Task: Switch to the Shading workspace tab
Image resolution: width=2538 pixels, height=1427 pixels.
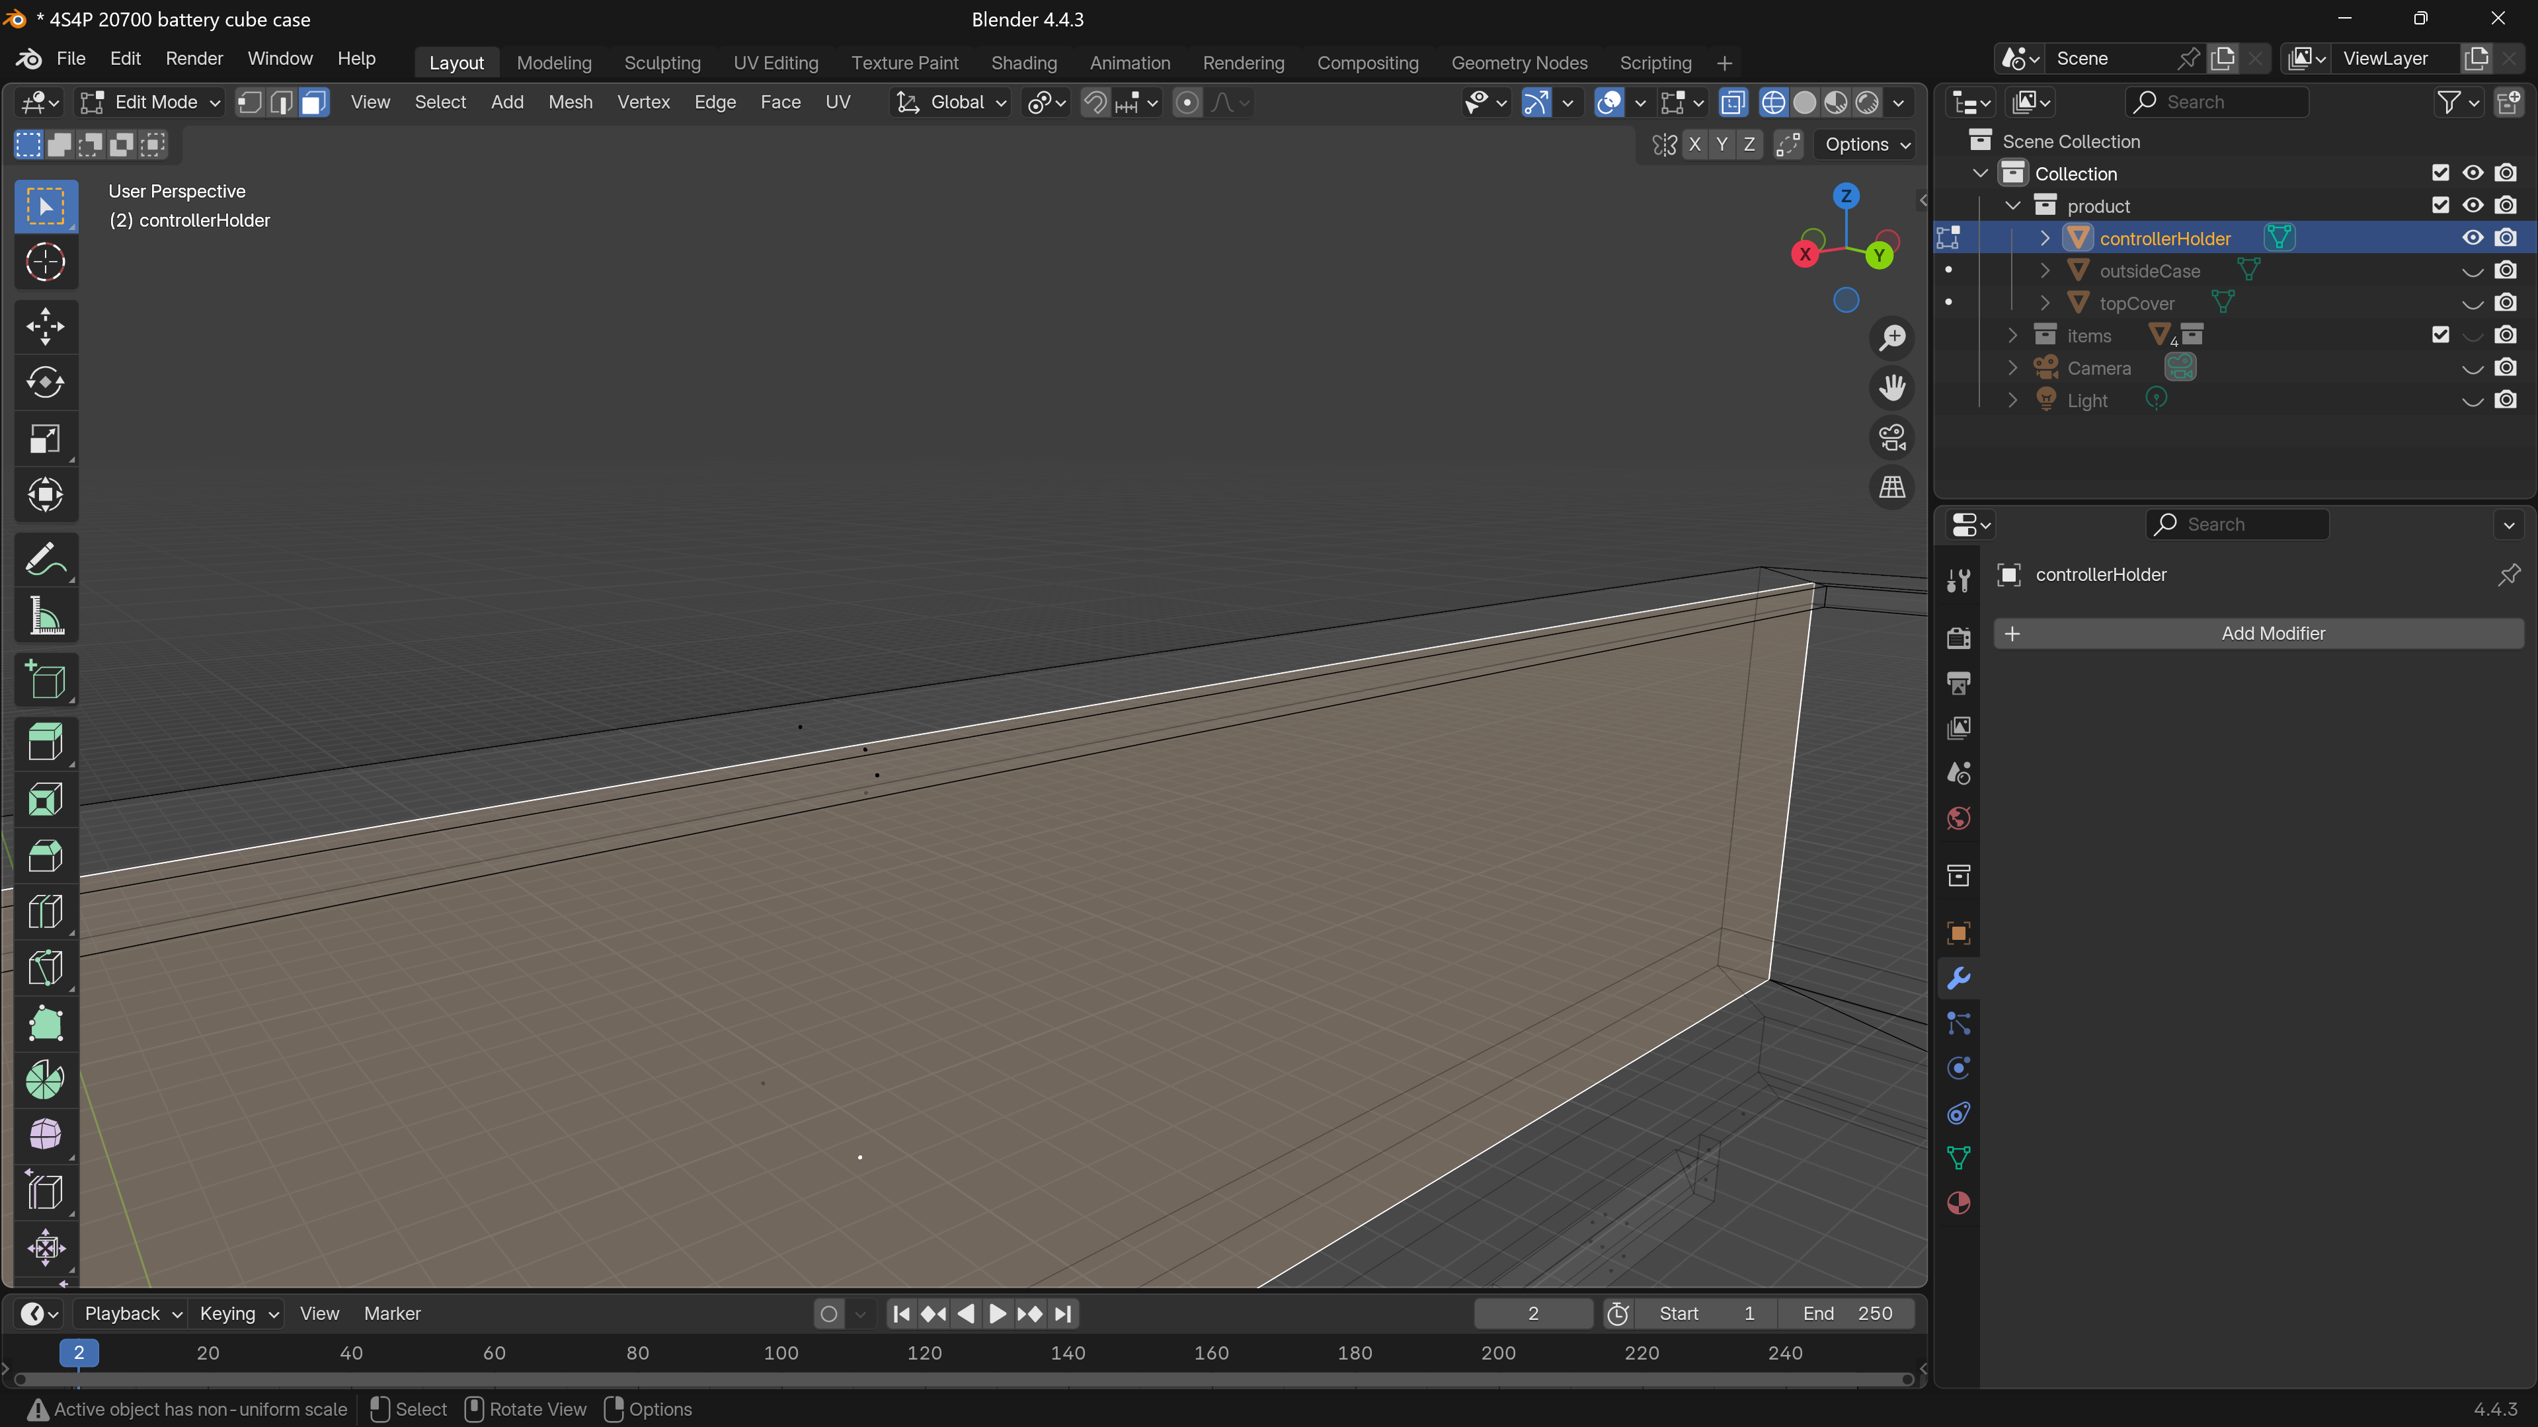Action: pyautogui.click(x=1023, y=63)
